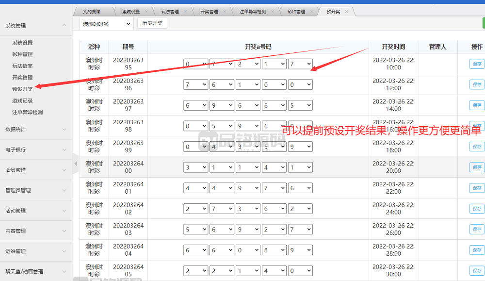Open 预设开奖 in the sidebar

pyautogui.click(x=23, y=89)
